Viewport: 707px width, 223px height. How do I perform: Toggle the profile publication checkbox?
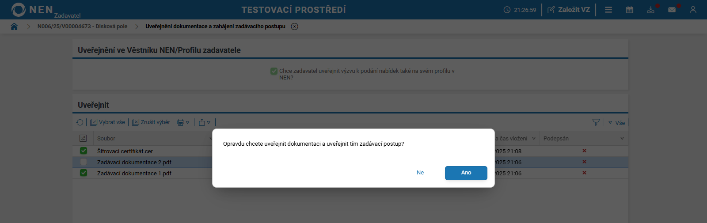click(274, 71)
